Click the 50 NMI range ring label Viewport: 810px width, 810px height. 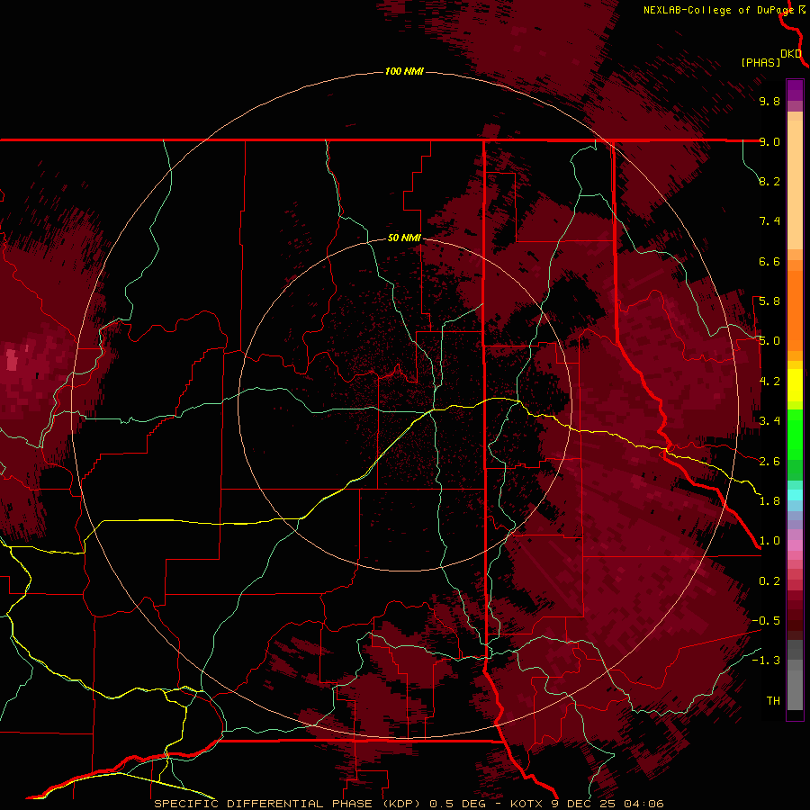click(x=404, y=238)
